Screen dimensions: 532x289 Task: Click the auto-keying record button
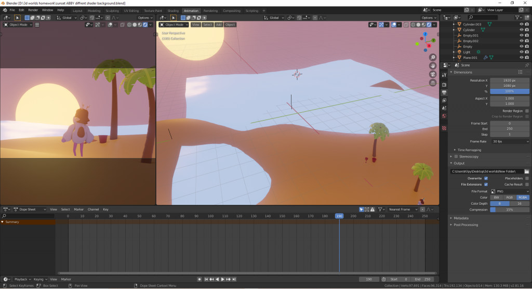click(x=199, y=279)
